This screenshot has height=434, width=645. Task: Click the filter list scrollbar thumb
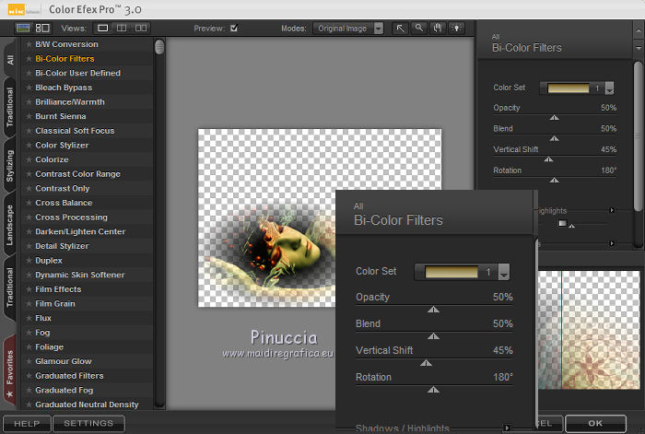point(159,47)
